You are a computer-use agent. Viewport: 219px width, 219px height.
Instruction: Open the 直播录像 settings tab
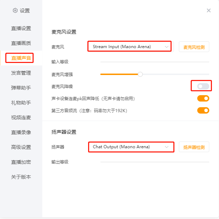click(21, 132)
